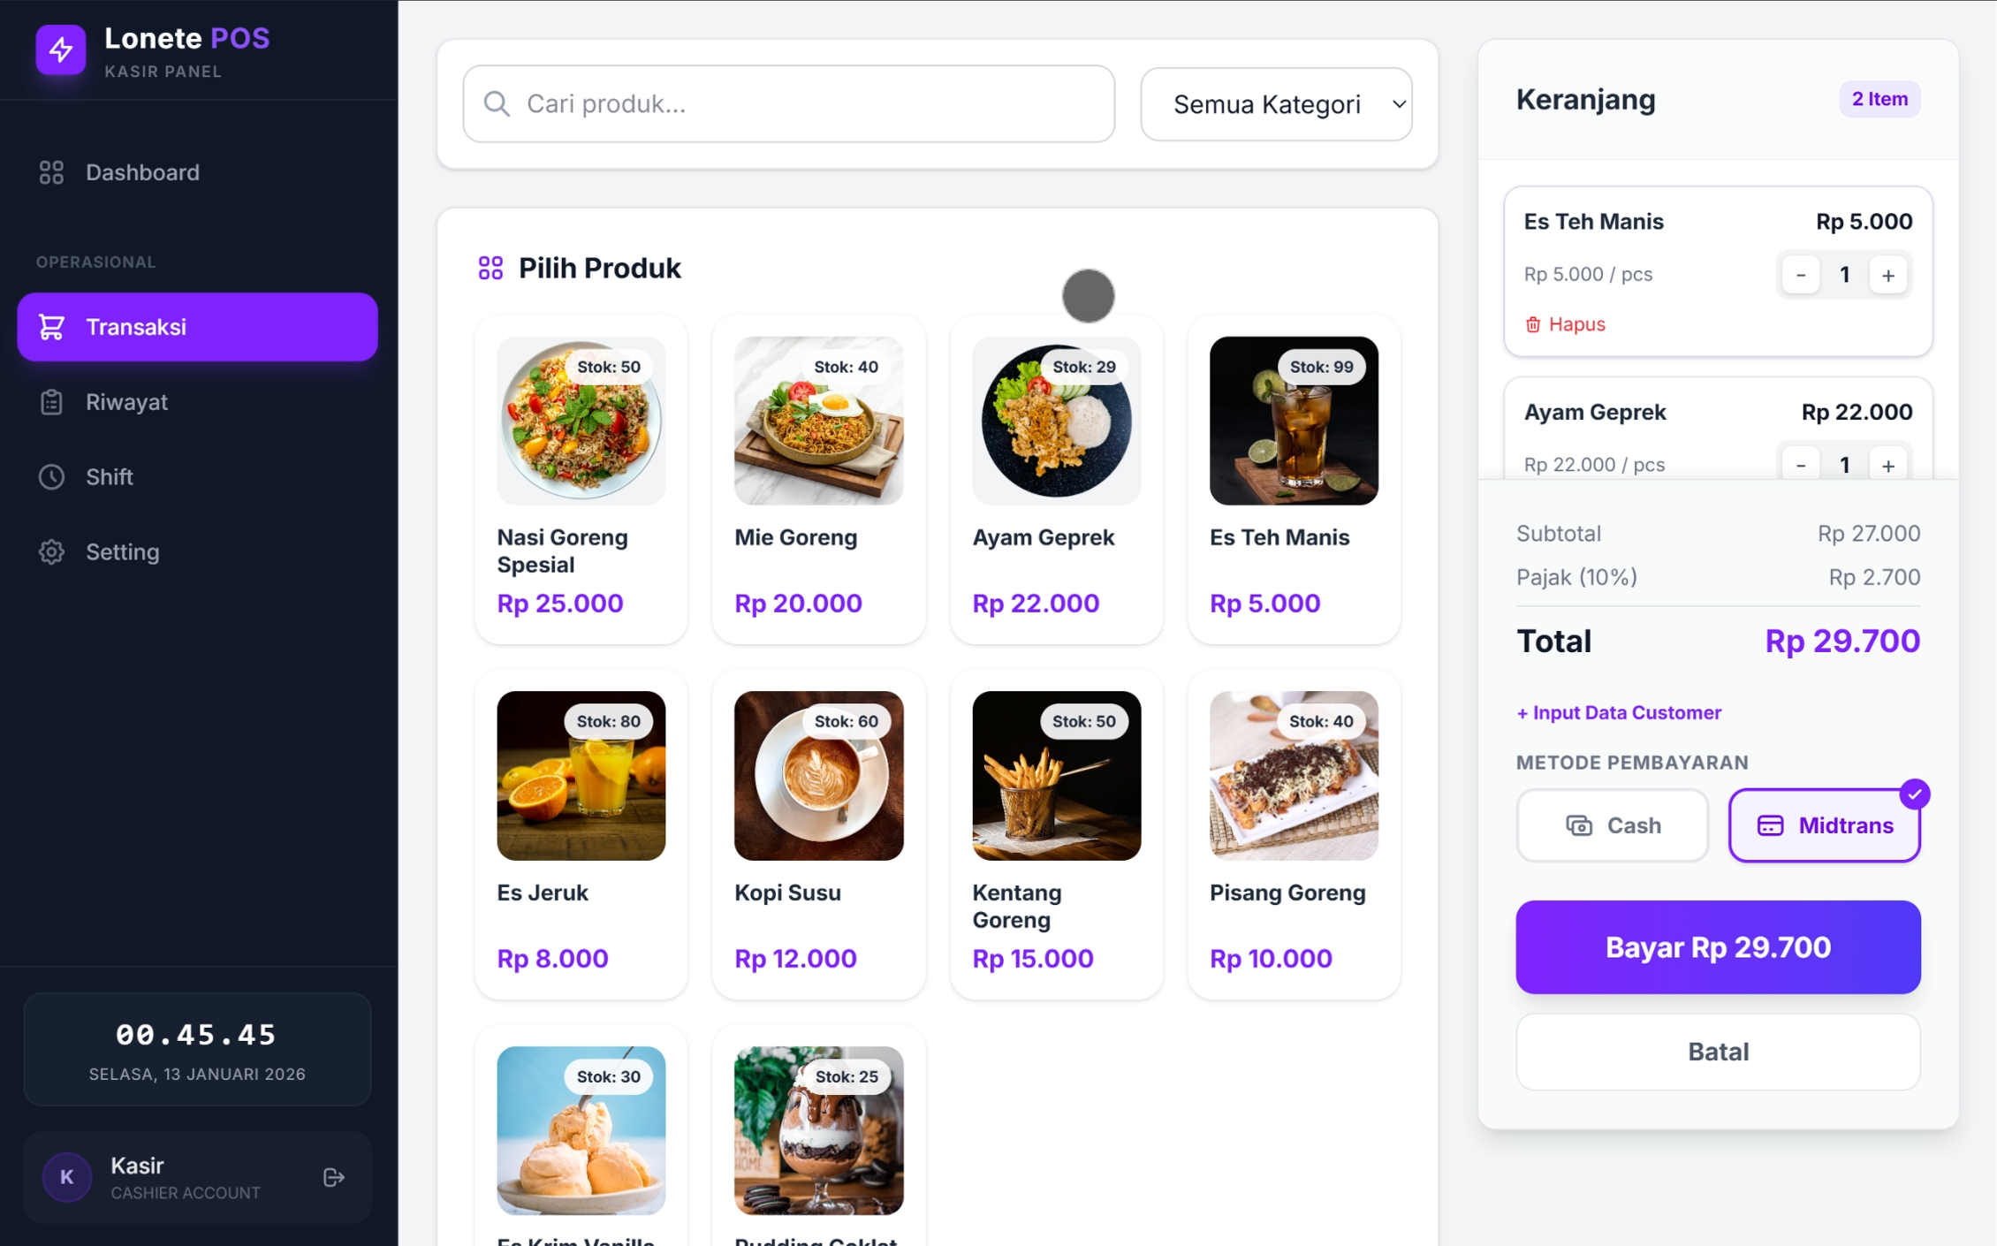The width and height of the screenshot is (1997, 1246).
Task: Click the Shift clock icon
Action: click(51, 477)
